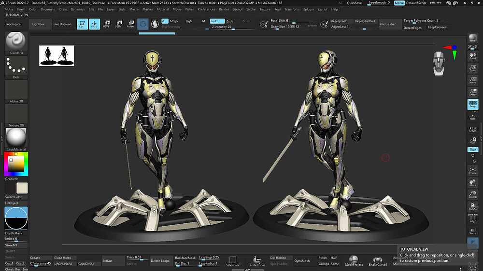Open the Tool menu
This screenshot has width=483, height=271.
tap(277, 9)
